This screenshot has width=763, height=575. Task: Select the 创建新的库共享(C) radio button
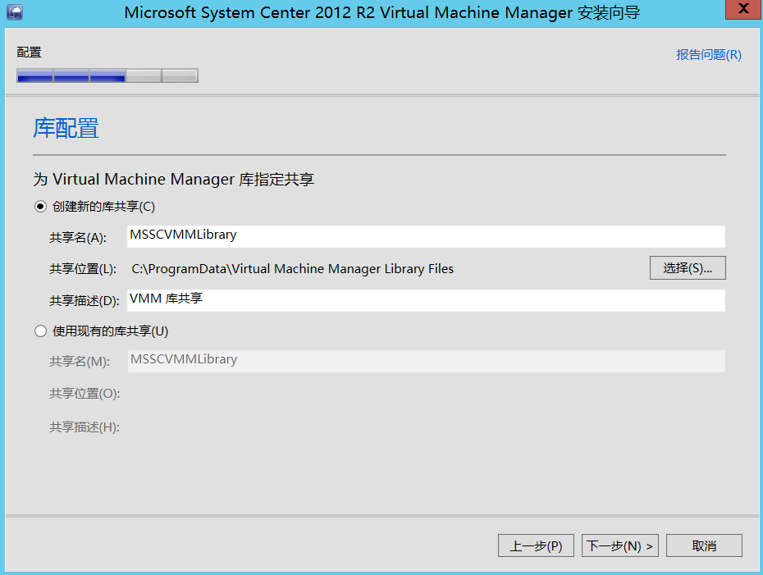coord(40,207)
